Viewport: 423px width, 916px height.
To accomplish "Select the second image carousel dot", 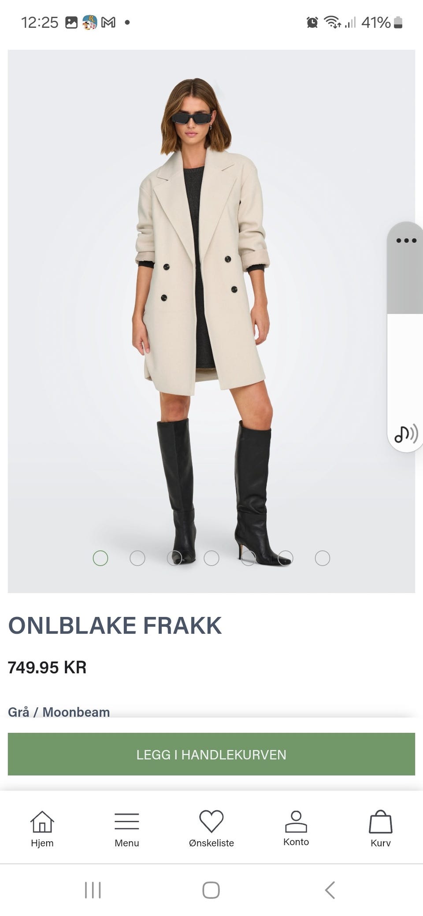I will pyautogui.click(x=137, y=558).
